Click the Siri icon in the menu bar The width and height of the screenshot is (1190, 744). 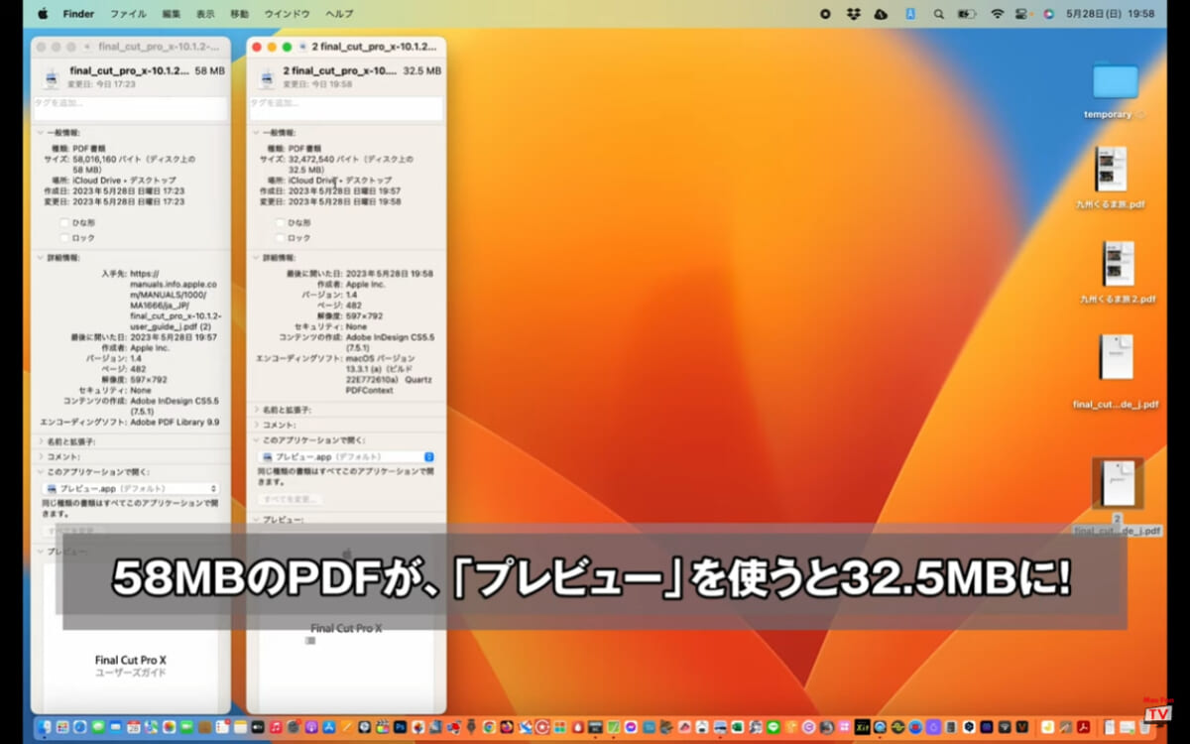pos(1048,14)
